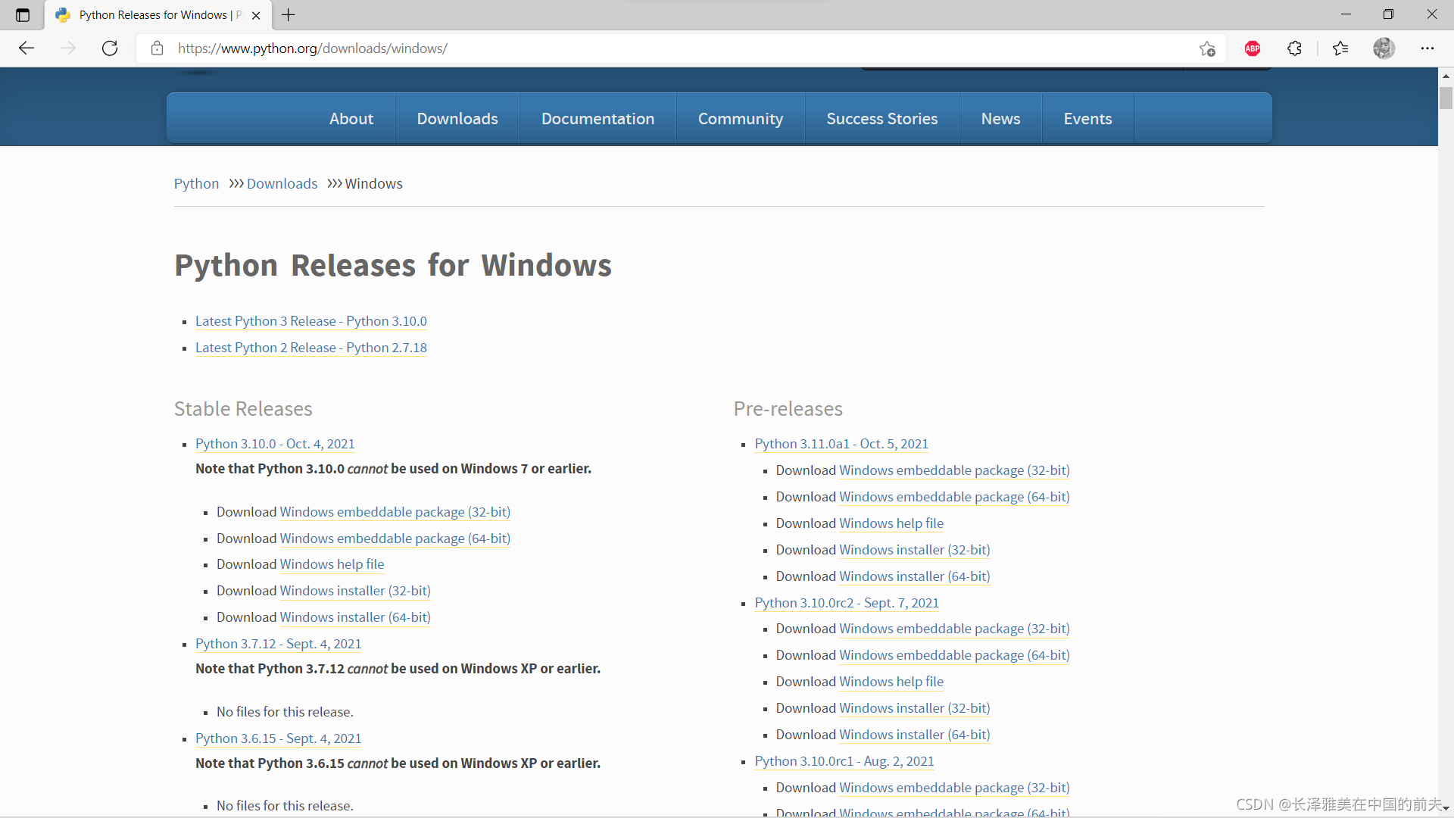1454x818 pixels.
Task: Download 3.10.0 Windows embeddable package (32-bit)
Action: [395, 512]
